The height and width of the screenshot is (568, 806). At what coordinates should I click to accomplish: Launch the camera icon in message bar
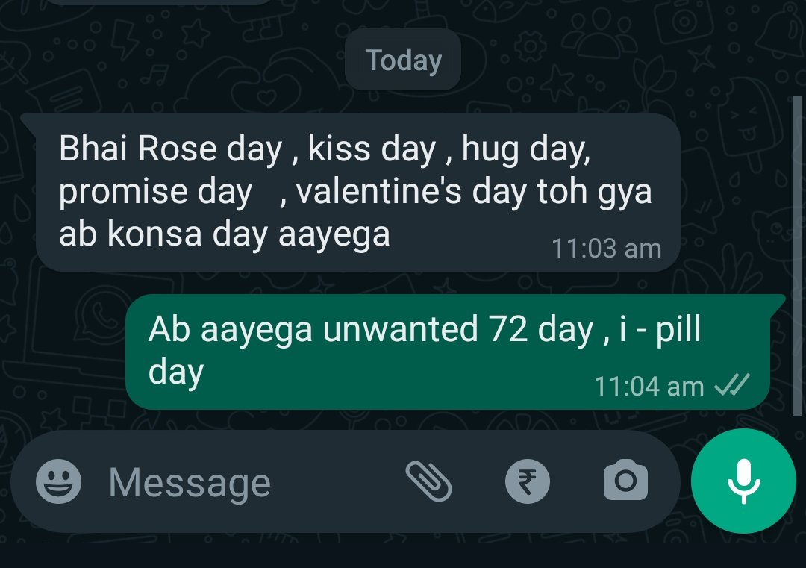(625, 480)
